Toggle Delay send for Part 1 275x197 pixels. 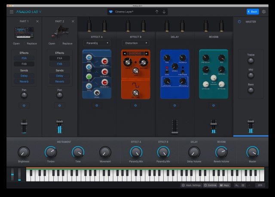click(x=24, y=76)
